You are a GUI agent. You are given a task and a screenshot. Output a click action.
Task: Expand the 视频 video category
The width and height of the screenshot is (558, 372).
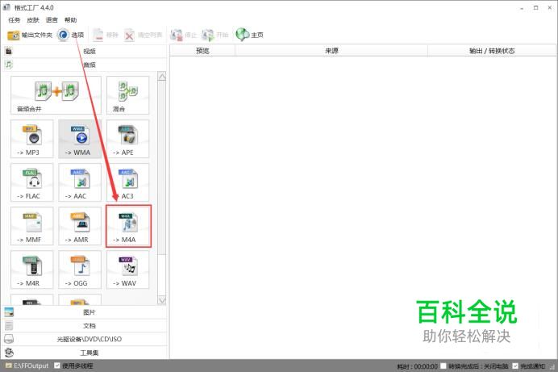85,52
